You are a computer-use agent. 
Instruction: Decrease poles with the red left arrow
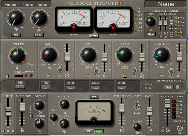pos(26,76)
